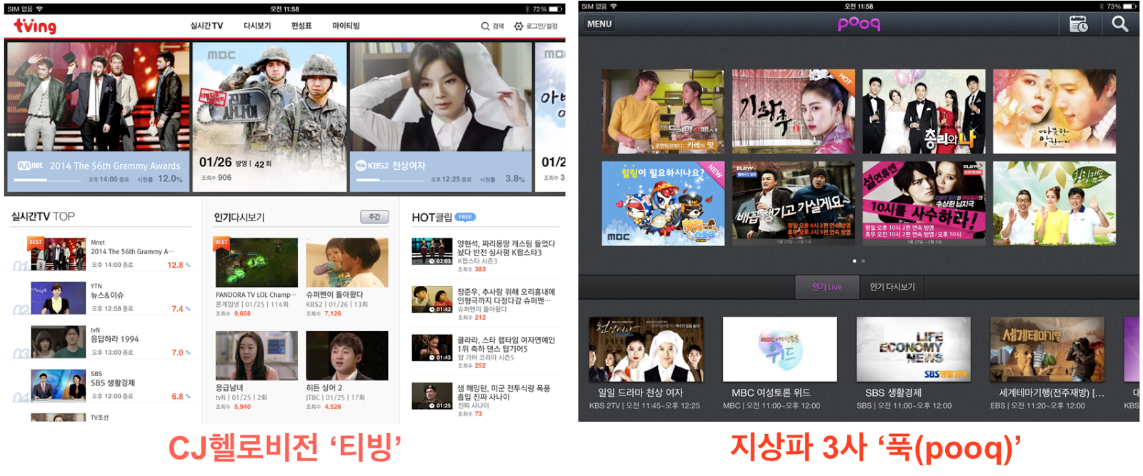Open the pooq search magnifier icon
This screenshot has height=476, width=1143.
1120,24
